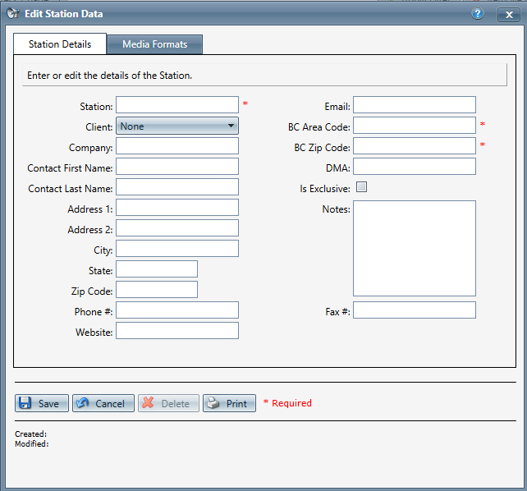This screenshot has height=491, width=527.
Task: Click the Contact Last Name field
Action: click(x=177, y=187)
